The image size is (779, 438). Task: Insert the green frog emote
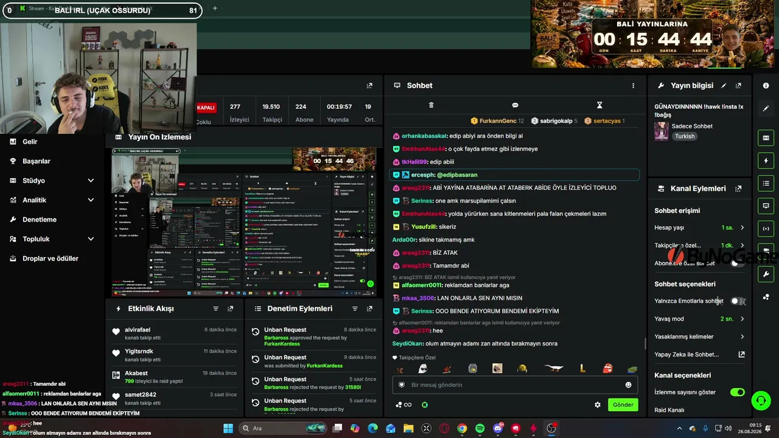coord(633,368)
